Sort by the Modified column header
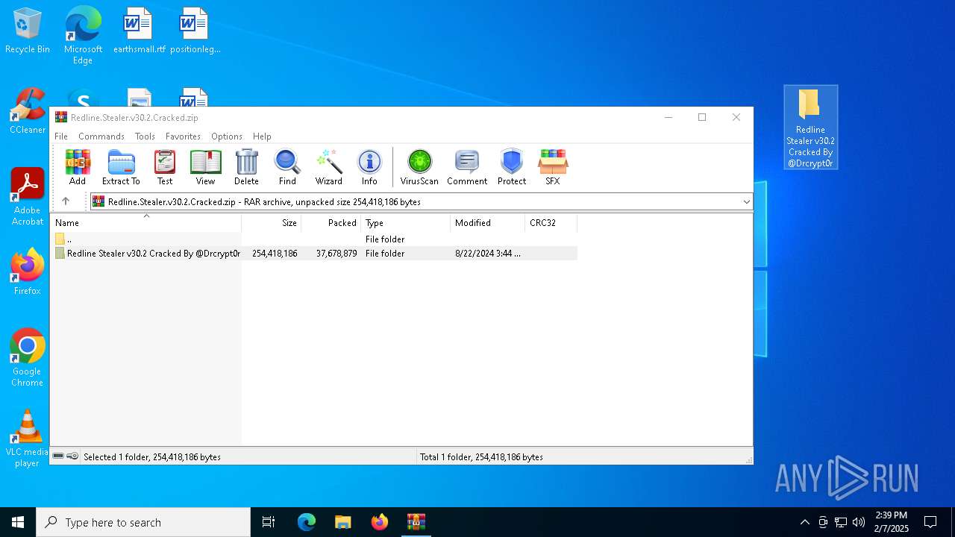 click(x=488, y=222)
